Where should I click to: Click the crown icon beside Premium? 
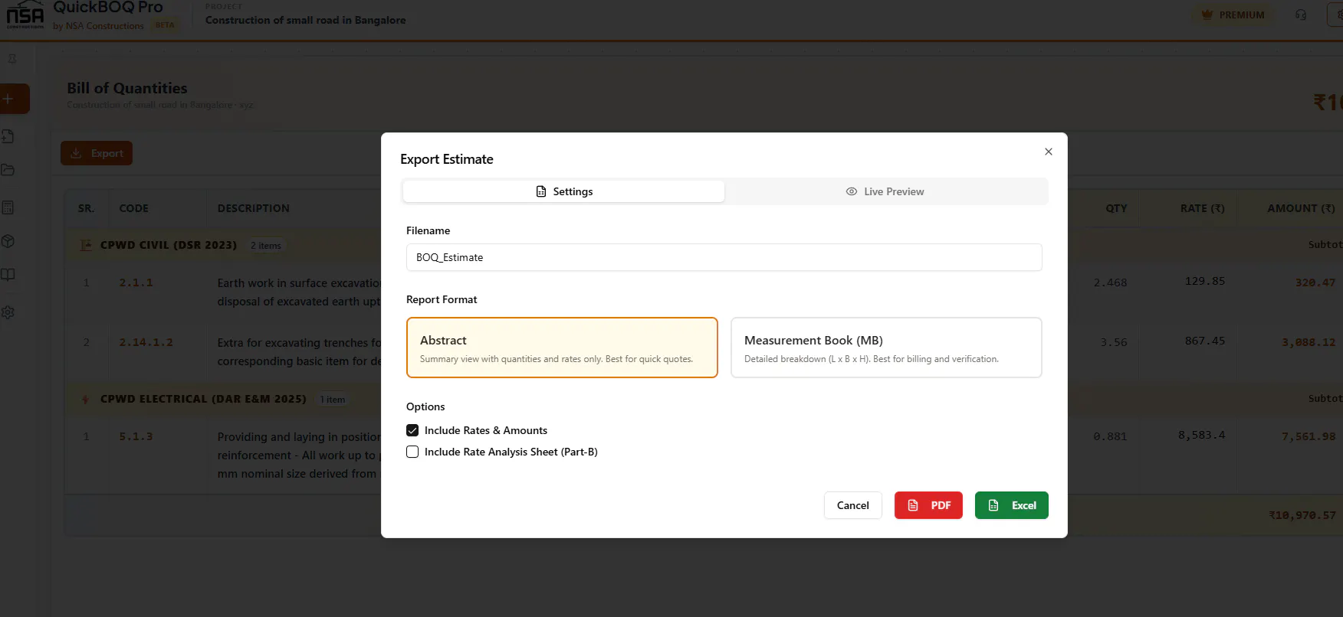pyautogui.click(x=1207, y=15)
